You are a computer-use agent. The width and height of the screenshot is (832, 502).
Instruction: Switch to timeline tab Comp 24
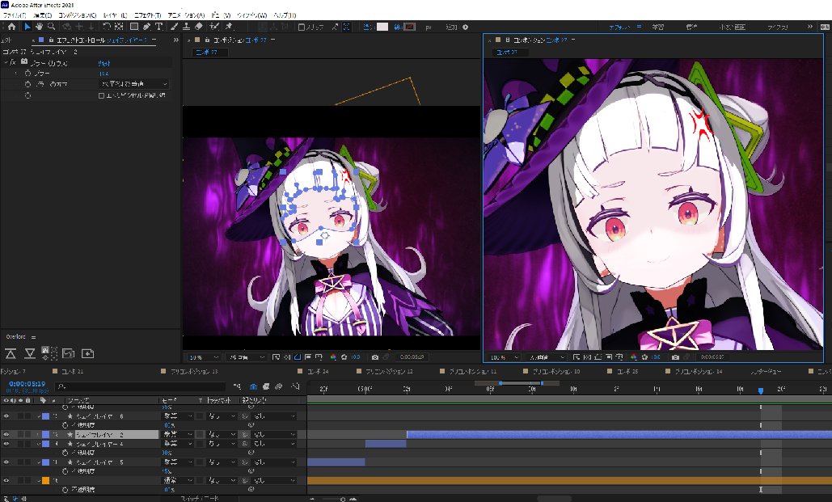318,372
